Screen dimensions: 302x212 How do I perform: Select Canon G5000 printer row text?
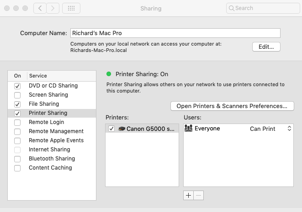point(150,129)
